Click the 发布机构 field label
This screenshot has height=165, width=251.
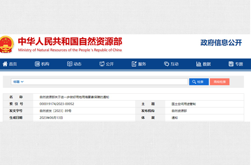148,111
